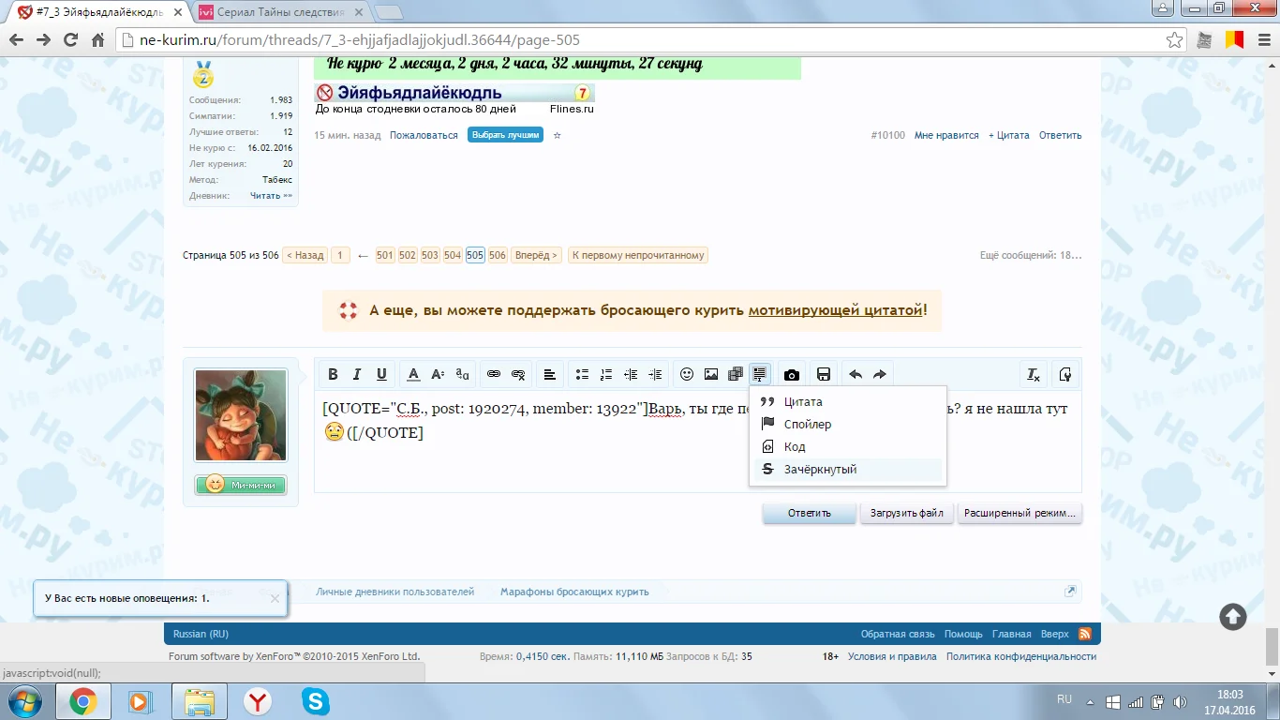Image resolution: width=1280 pixels, height=720 pixels.
Task: Go to page 501 in pagination
Action: click(x=385, y=255)
